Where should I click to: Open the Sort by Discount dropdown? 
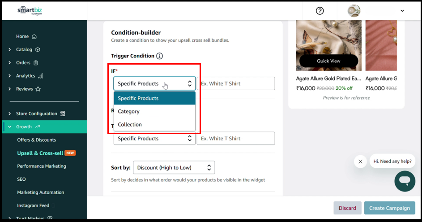point(174,168)
